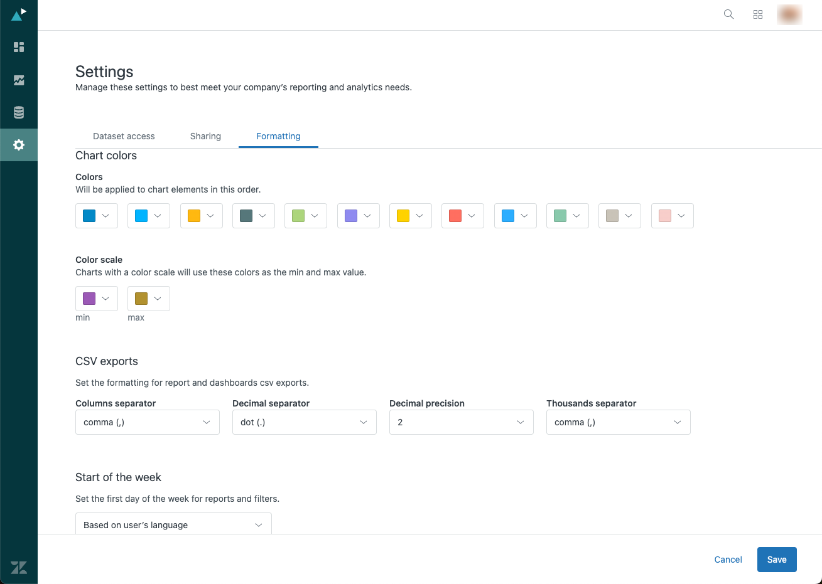Open the light green chart color dropdown
The width and height of the screenshot is (822, 584).
[306, 216]
